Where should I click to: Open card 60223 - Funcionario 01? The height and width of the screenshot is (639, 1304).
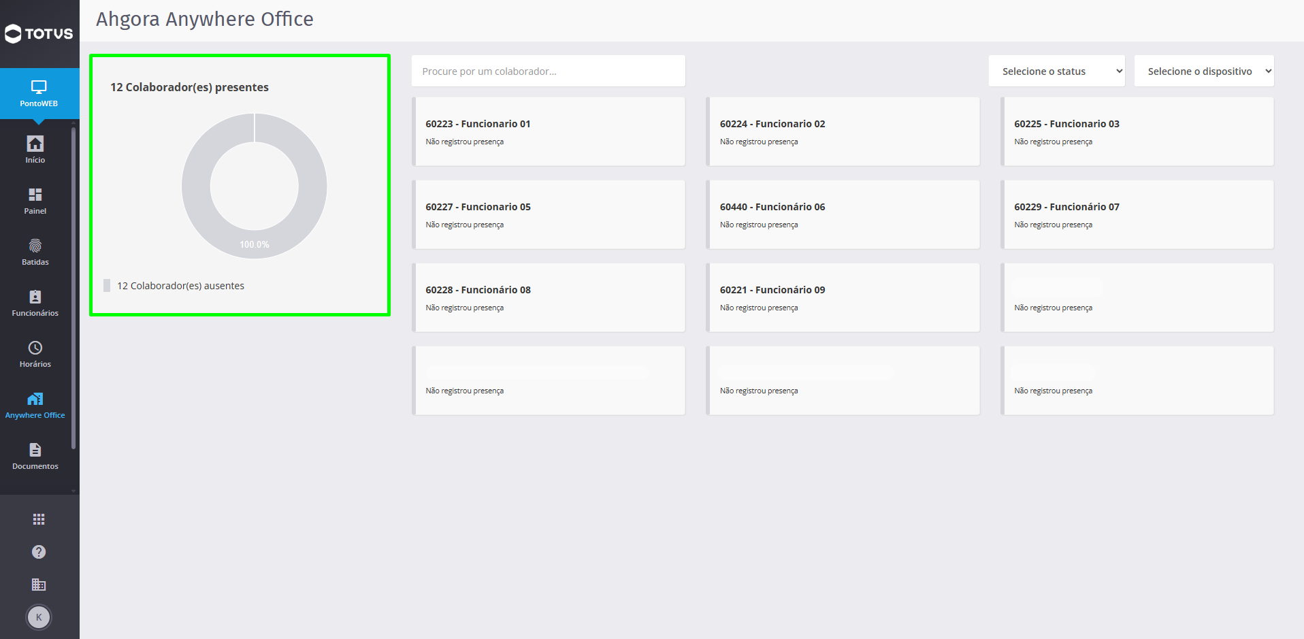point(549,131)
